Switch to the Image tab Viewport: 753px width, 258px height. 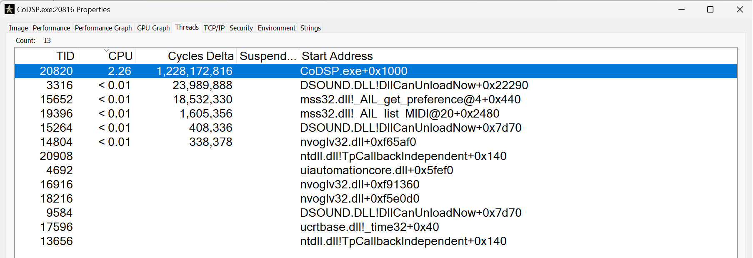[18, 28]
